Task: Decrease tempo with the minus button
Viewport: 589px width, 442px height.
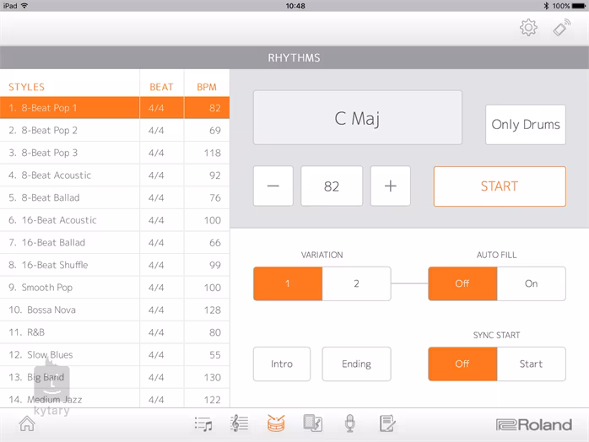Action: click(273, 186)
